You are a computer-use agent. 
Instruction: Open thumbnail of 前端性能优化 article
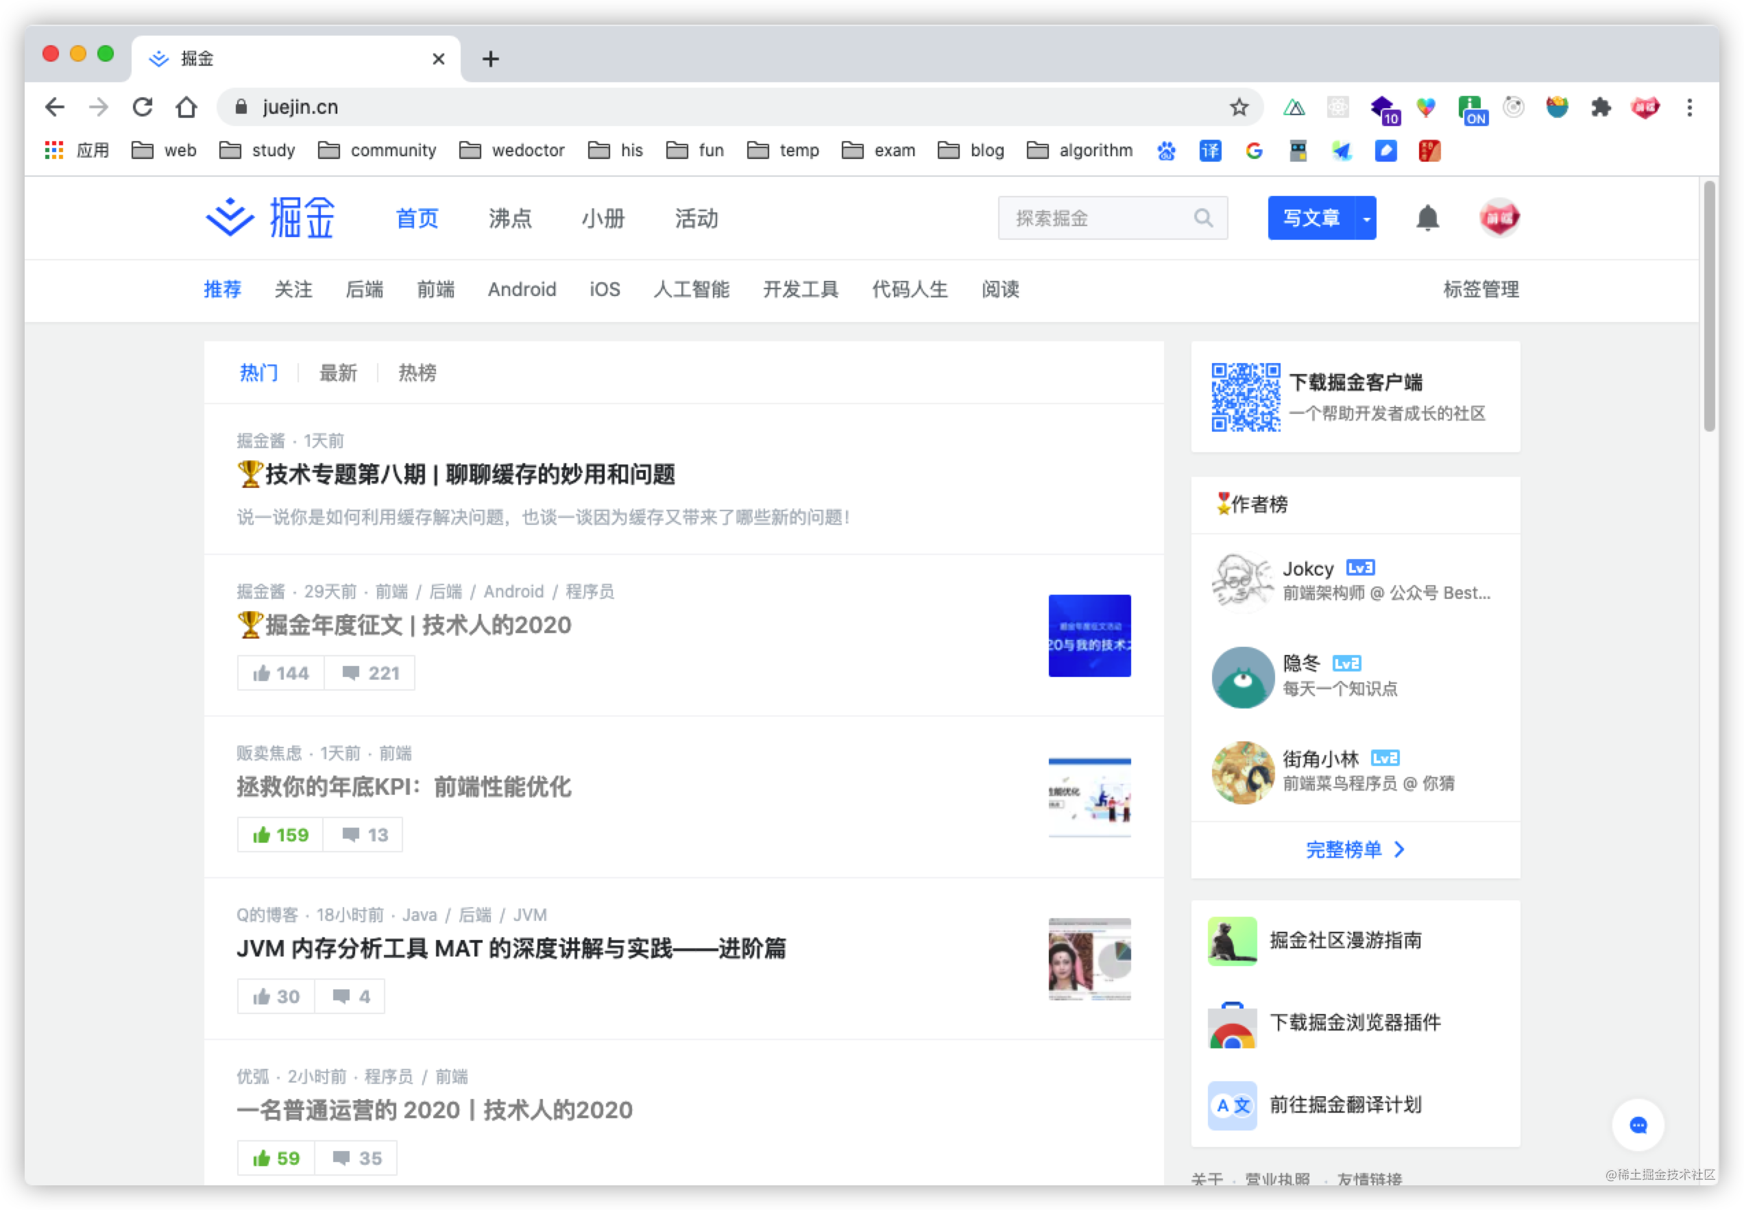(x=1089, y=797)
